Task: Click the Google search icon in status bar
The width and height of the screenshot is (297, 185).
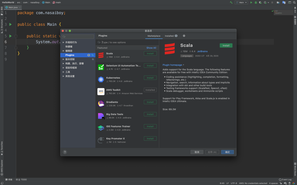Action: tap(293, 183)
